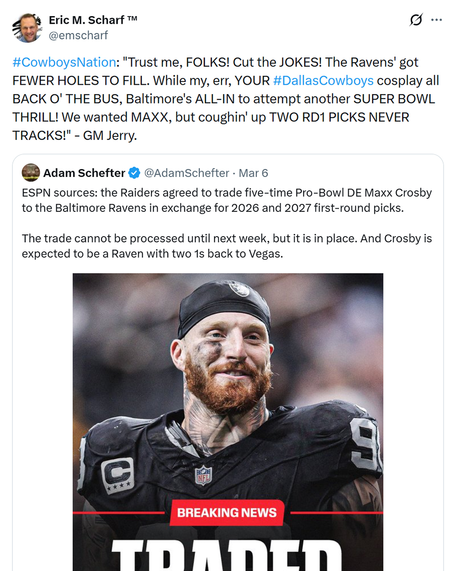Viewport: 456px width, 571px height.
Task: Open Adam Schefter's name in quoted tweet
Action: [x=84, y=173]
